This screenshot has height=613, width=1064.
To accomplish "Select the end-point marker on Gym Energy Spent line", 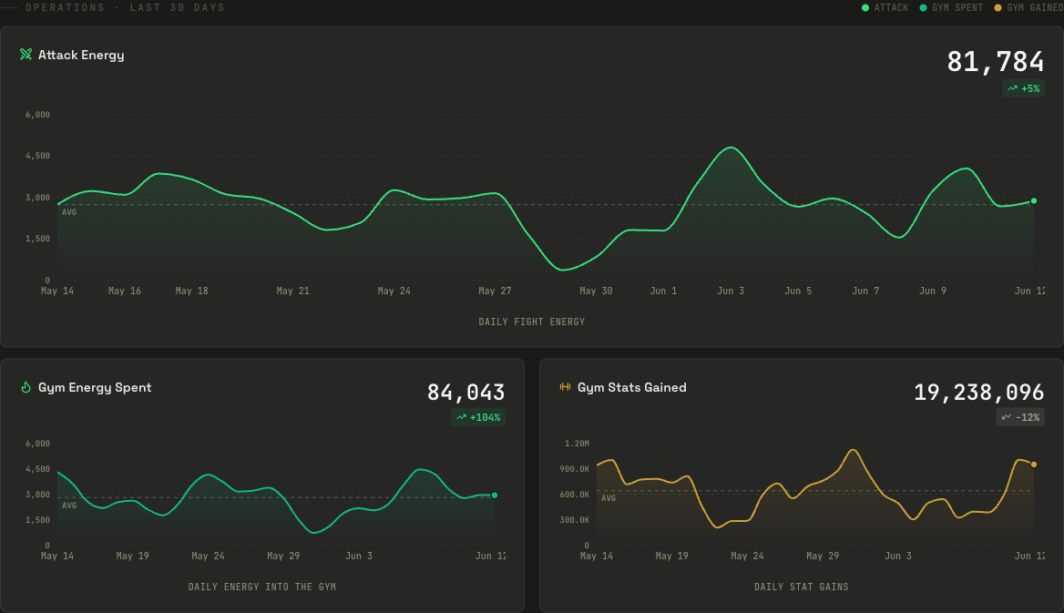I will tap(495, 496).
